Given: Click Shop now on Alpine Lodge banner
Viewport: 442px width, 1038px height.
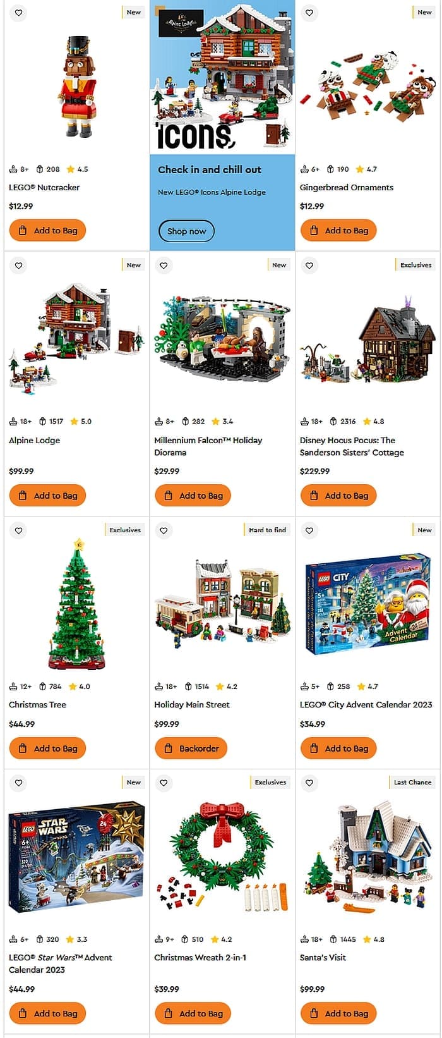Looking at the screenshot, I should 186,231.
